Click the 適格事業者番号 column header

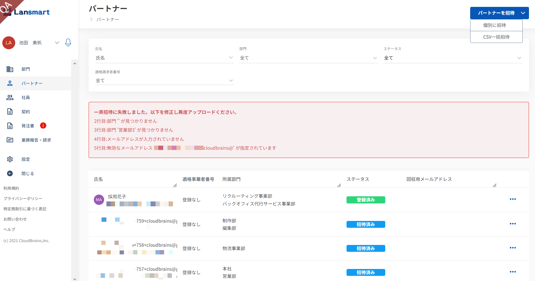[198, 179]
